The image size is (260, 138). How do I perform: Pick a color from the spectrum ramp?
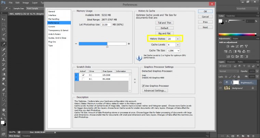(237, 34)
